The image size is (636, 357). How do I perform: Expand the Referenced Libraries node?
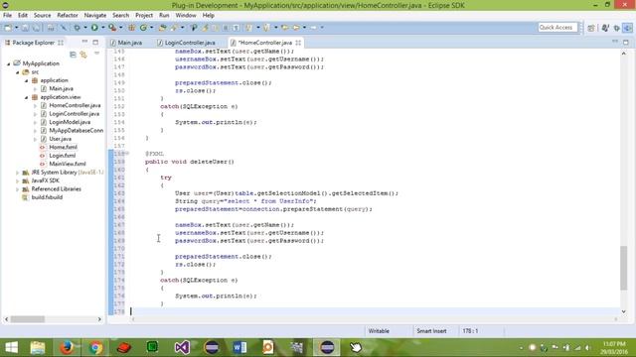pyautogui.click(x=18, y=189)
